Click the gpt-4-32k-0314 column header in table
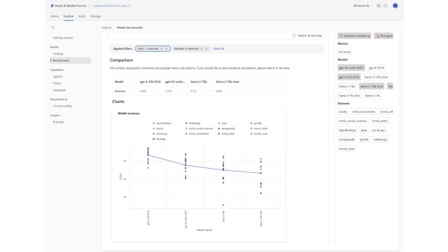The image size is (448, 252). tap(150, 82)
